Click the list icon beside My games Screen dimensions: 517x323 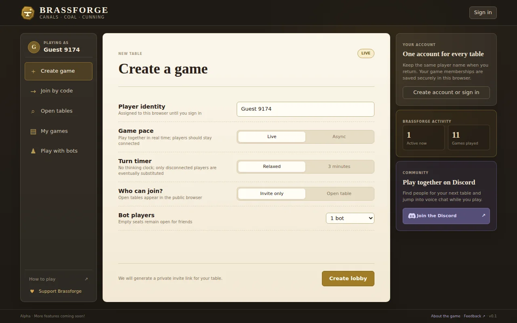[33, 131]
